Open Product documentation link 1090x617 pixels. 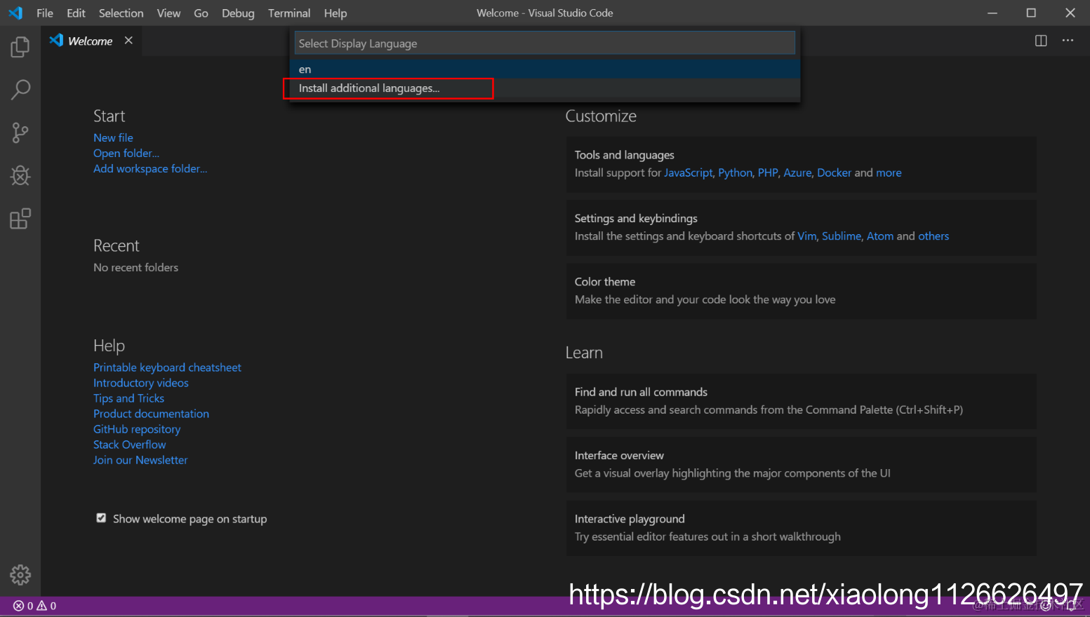pyautogui.click(x=151, y=414)
